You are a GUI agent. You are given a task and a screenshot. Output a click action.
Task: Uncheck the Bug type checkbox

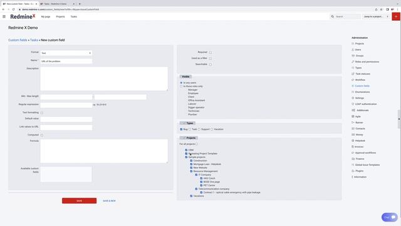181,129
